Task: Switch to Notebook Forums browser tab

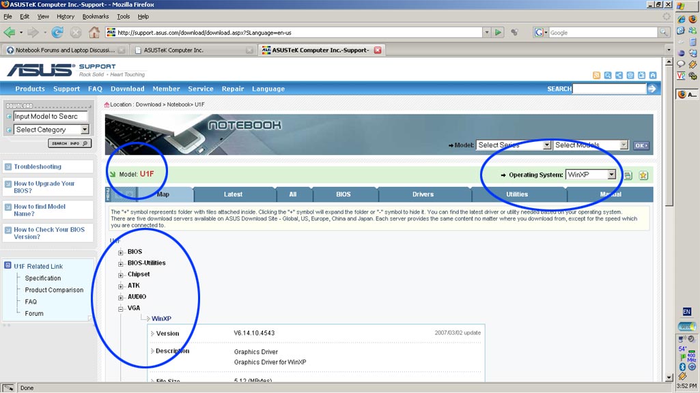Action: pos(65,50)
